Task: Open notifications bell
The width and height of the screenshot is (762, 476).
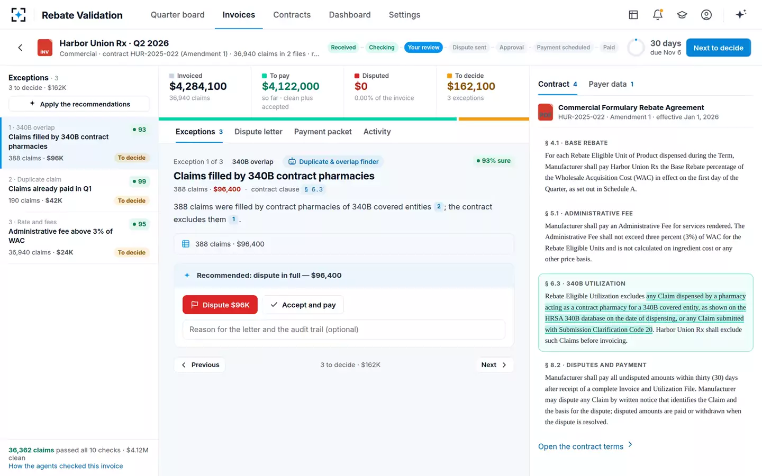Action: (x=658, y=15)
